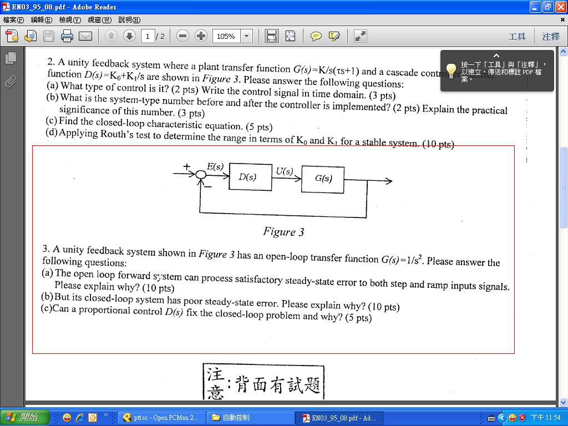Print the document with printer icon
This screenshot has height=426, width=568.
click(67, 36)
